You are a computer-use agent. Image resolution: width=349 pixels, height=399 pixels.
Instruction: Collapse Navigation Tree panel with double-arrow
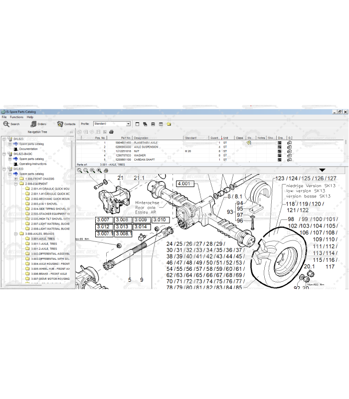pyautogui.click(x=71, y=132)
